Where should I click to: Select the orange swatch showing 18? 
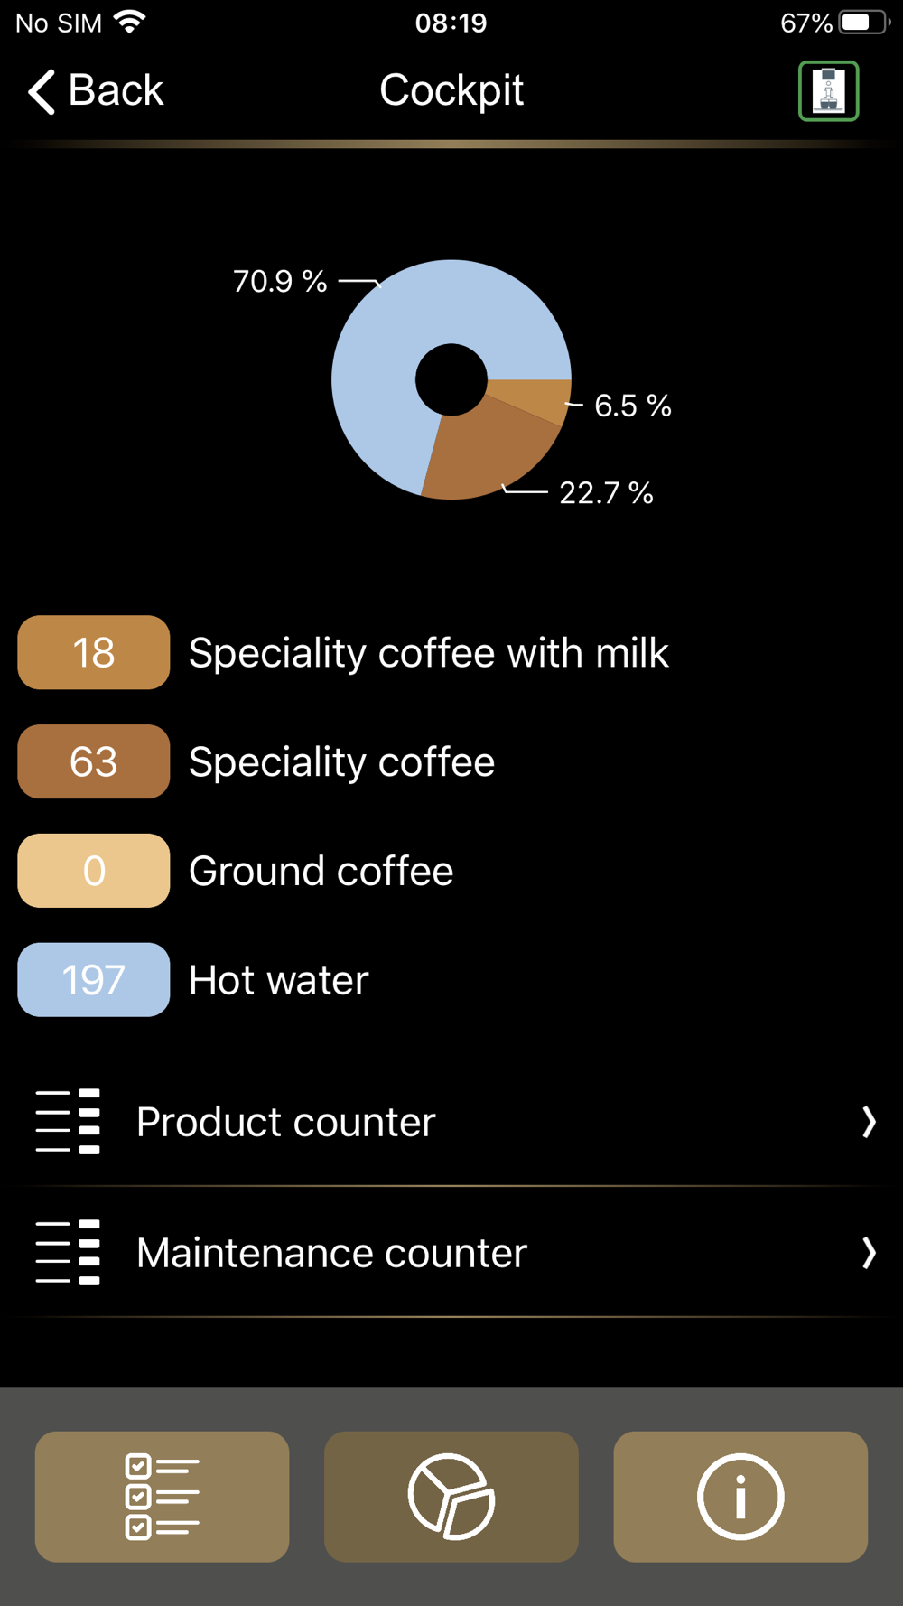(x=94, y=653)
